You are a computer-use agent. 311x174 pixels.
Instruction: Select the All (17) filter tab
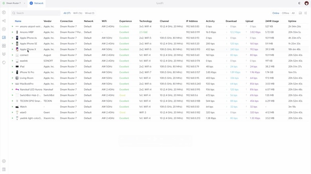point(67,13)
